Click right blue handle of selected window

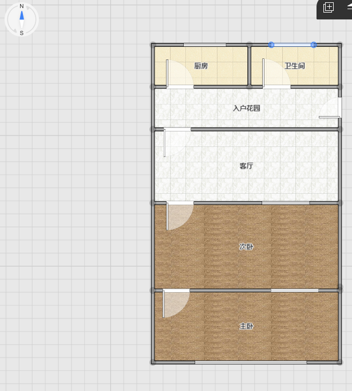[x=314, y=45]
